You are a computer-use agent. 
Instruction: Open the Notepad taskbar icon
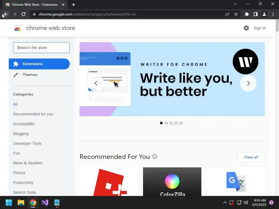pos(57,202)
